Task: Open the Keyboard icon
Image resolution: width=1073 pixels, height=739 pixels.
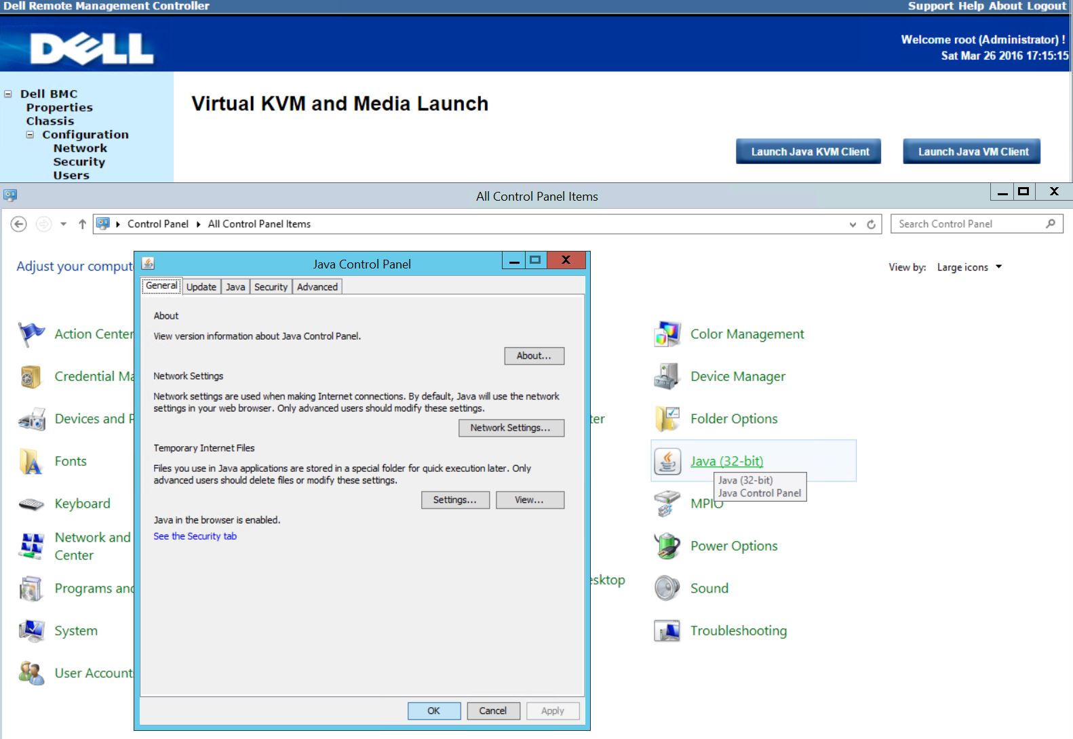Action: coord(31,504)
